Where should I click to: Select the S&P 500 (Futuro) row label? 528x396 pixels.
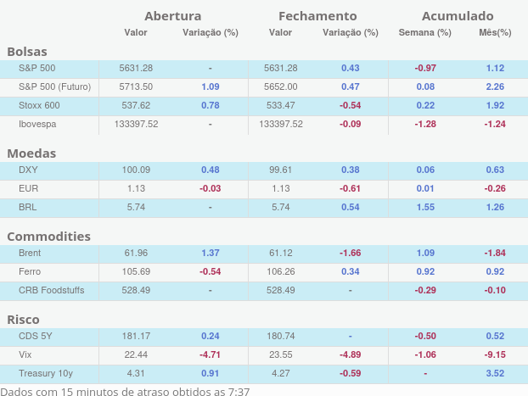coord(54,86)
